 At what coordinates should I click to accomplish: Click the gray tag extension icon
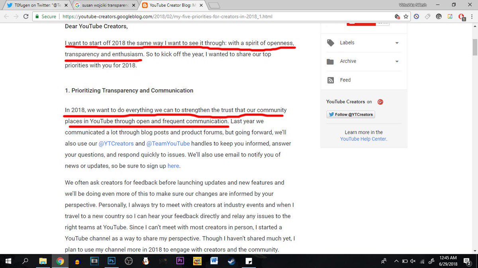427,17
